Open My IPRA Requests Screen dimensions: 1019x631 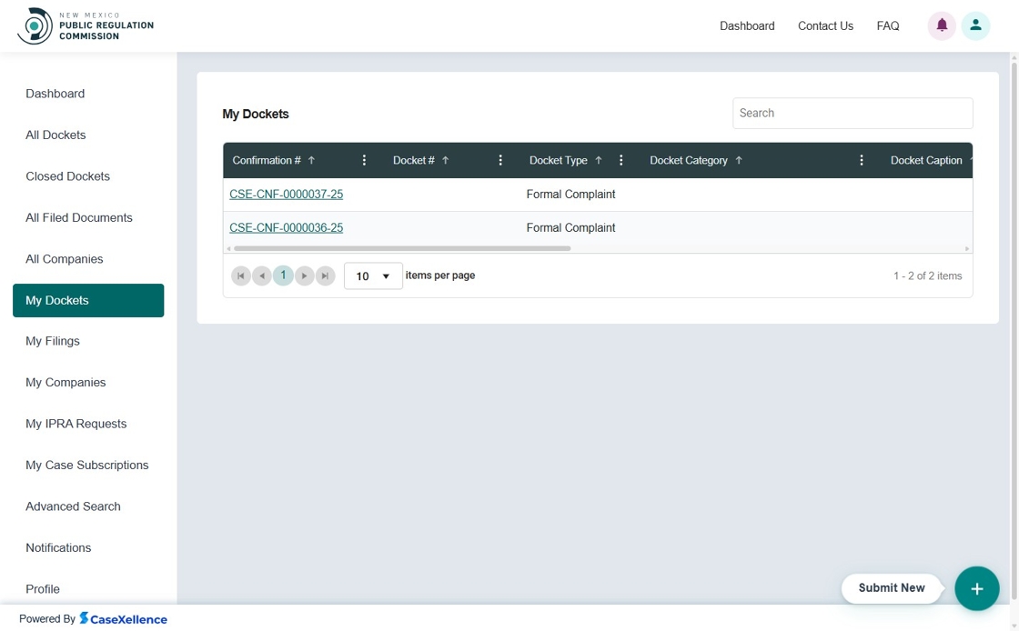click(x=76, y=424)
